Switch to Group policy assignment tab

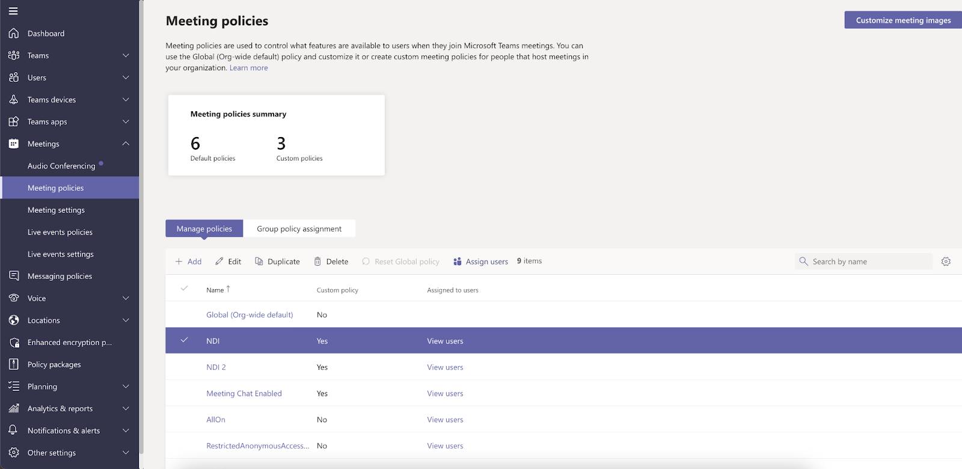(299, 228)
